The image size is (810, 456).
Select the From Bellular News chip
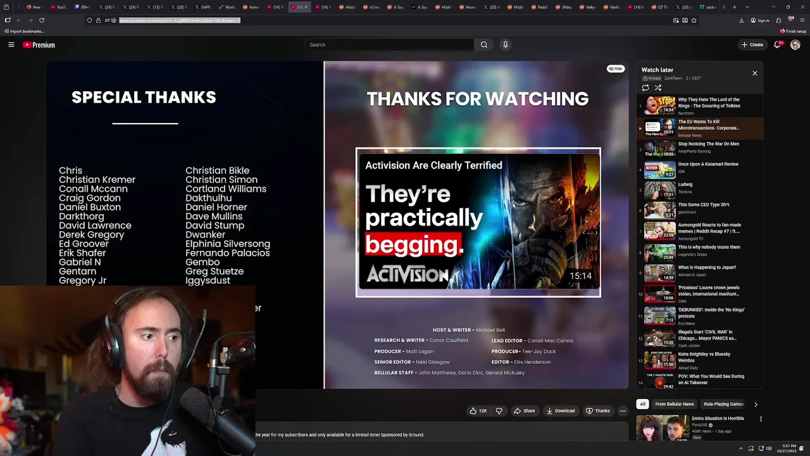675,404
